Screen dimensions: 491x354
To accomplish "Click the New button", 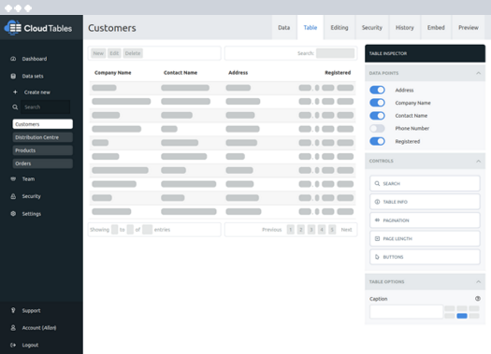I will (98, 53).
